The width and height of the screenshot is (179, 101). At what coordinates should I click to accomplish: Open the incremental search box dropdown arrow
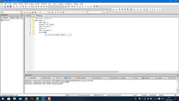pyautogui.click(x=102, y=12)
